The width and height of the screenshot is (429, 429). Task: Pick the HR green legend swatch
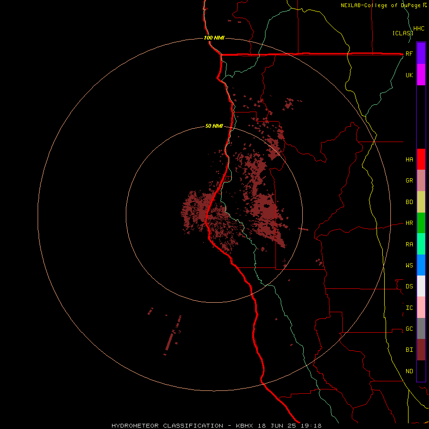click(421, 223)
